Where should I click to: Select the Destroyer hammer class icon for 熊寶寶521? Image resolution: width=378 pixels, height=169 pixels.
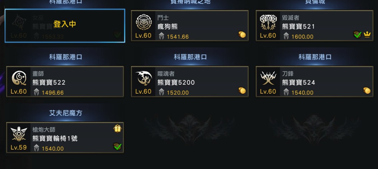click(268, 22)
